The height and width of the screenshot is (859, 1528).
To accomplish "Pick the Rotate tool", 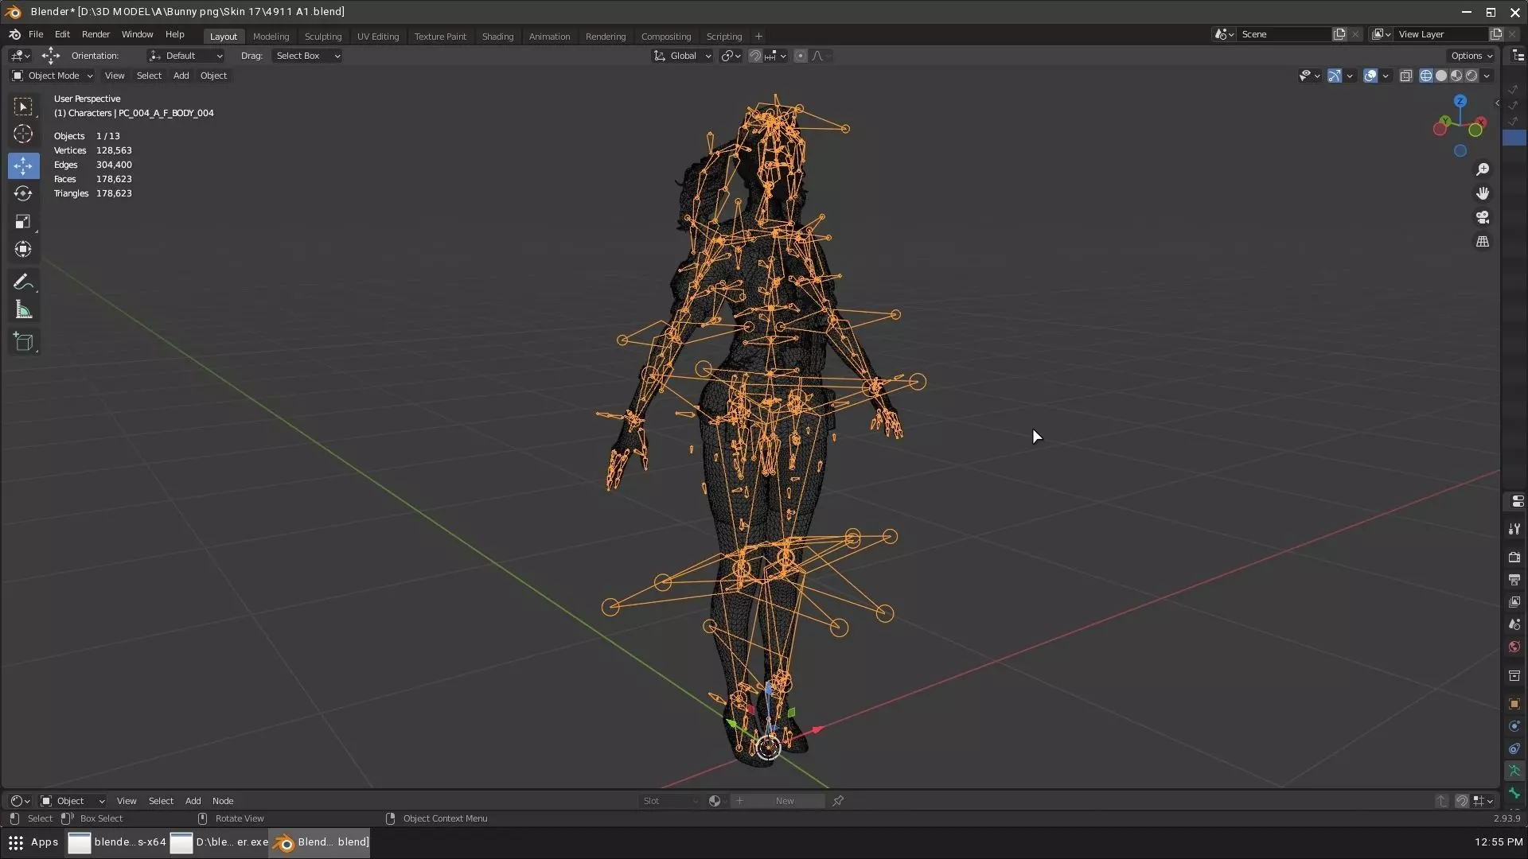I will pos(23,194).
